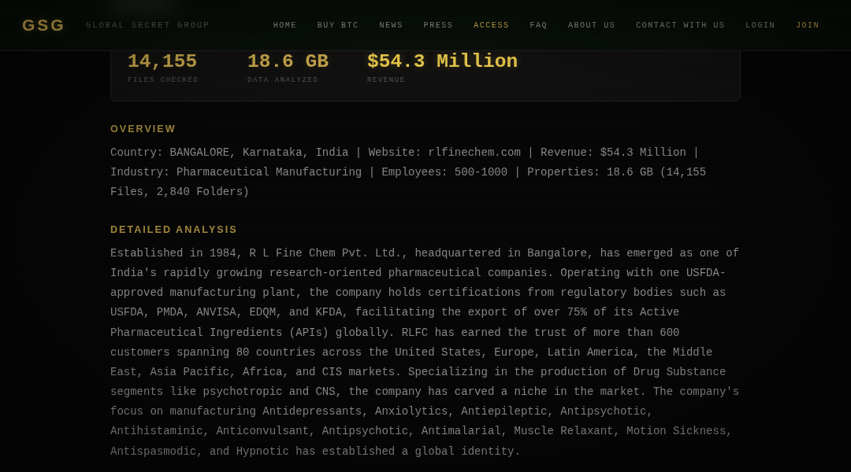The image size is (851, 472).
Task: Click the Overview heading
Action: (x=143, y=129)
